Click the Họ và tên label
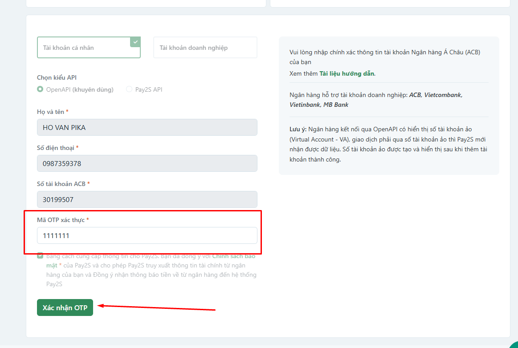Image resolution: width=518 pixels, height=348 pixels. click(x=50, y=112)
